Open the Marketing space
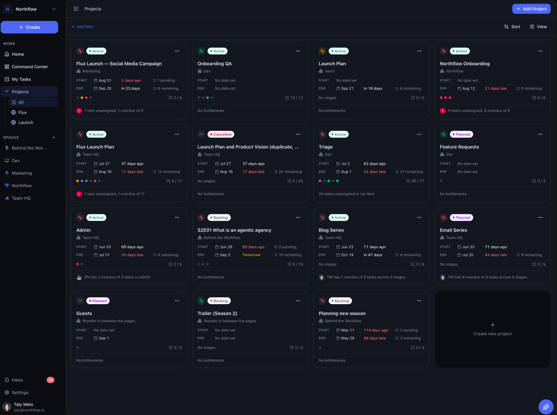The height and width of the screenshot is (415, 557). point(30,173)
